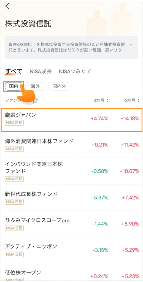
Task: Select the 海外 filter chip
Action: (x=35, y=86)
